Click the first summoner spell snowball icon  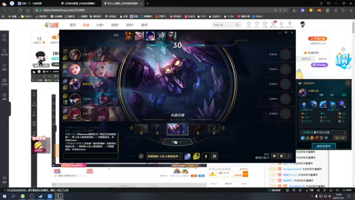pos(187,156)
